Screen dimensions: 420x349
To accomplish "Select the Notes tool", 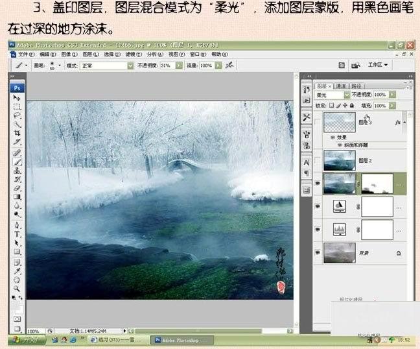I will [x=17, y=263].
